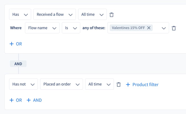Delete the 'Received a flow' condition row

point(112,15)
